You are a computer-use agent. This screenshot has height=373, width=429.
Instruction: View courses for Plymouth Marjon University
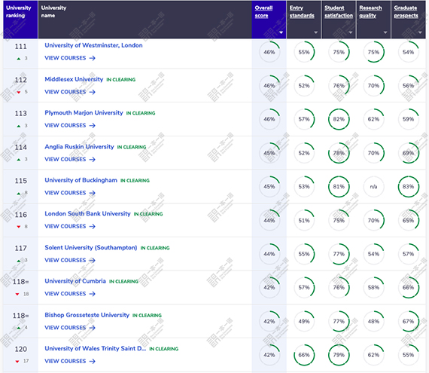tap(70, 125)
